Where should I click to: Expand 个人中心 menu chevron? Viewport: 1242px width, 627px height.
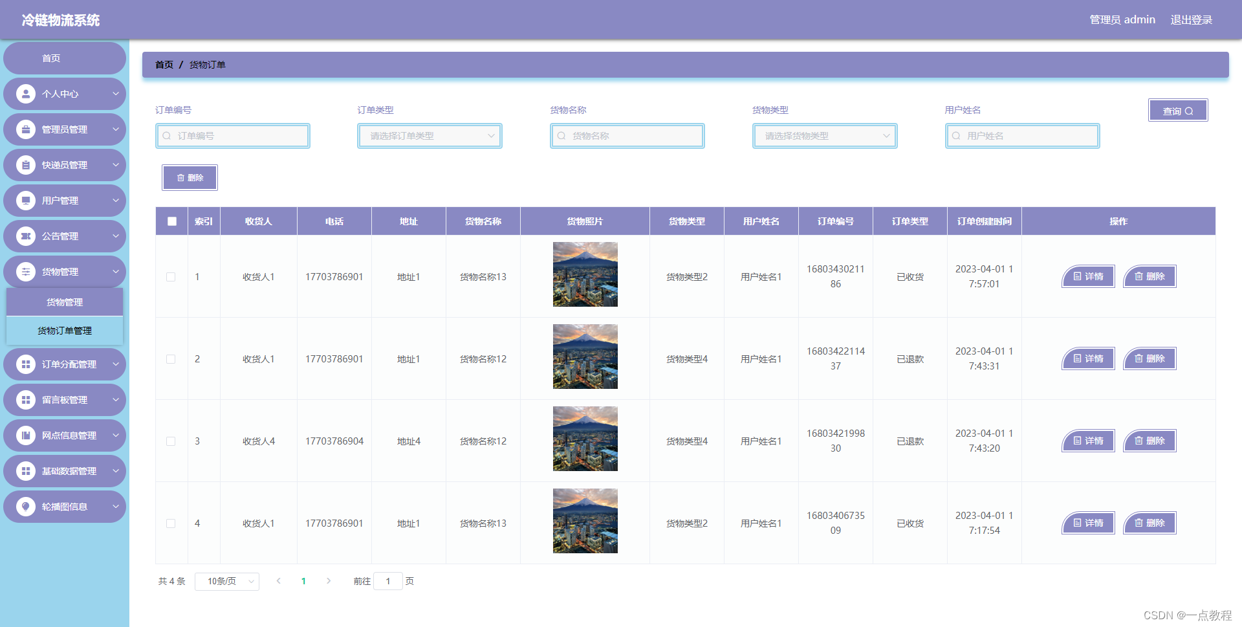point(116,94)
